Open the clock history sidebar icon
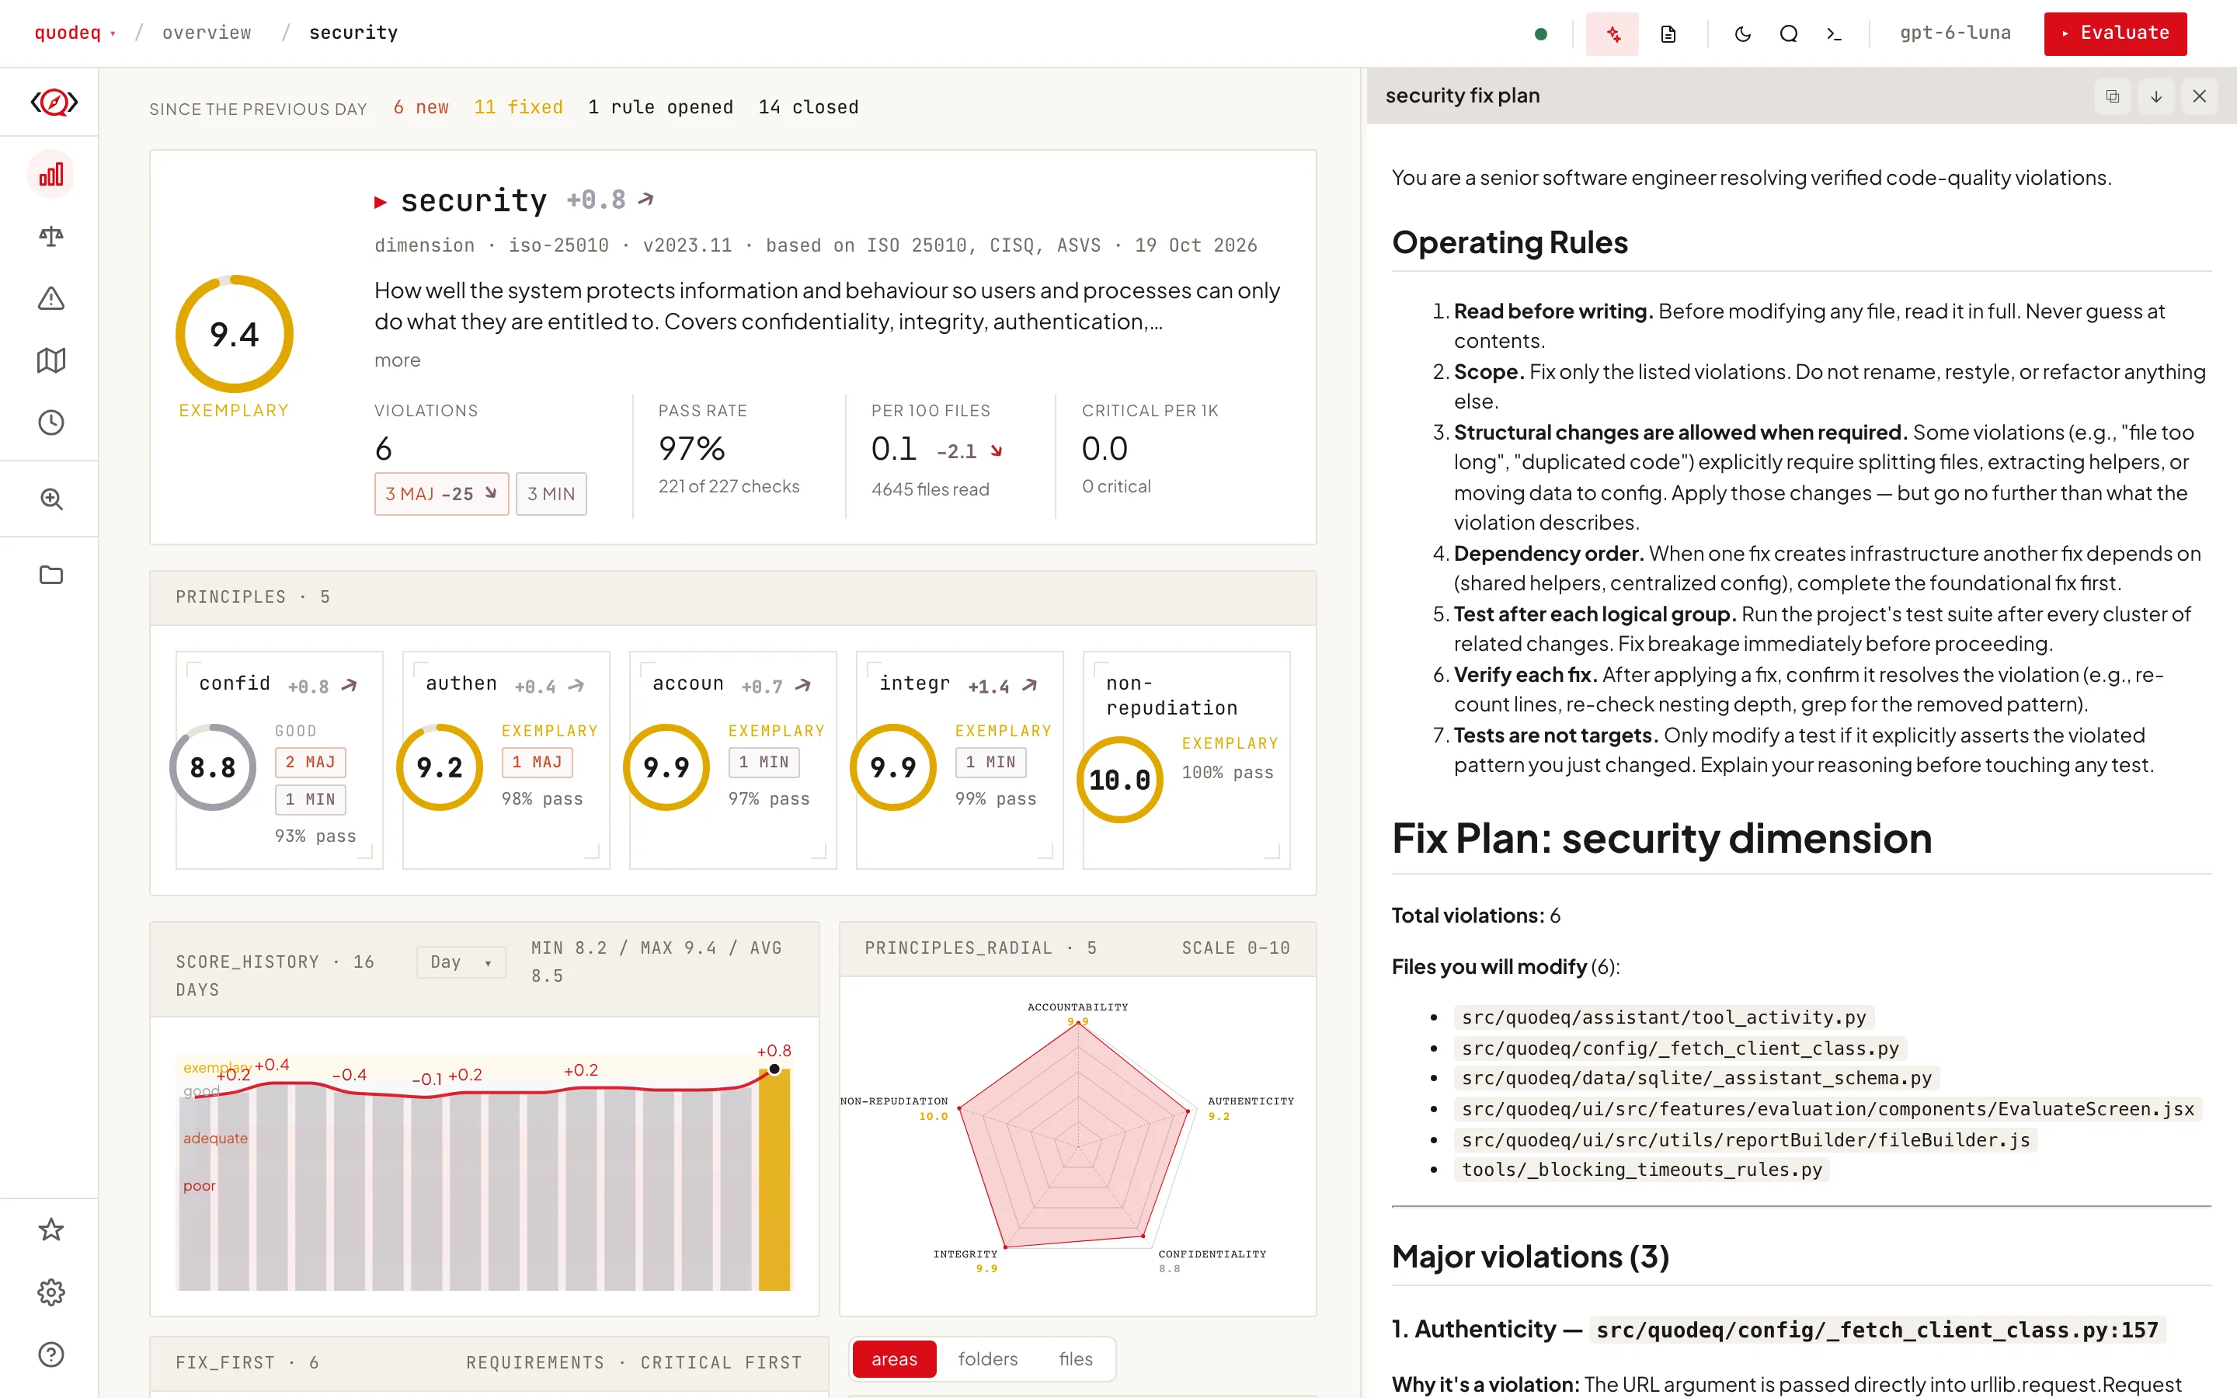 (x=50, y=423)
